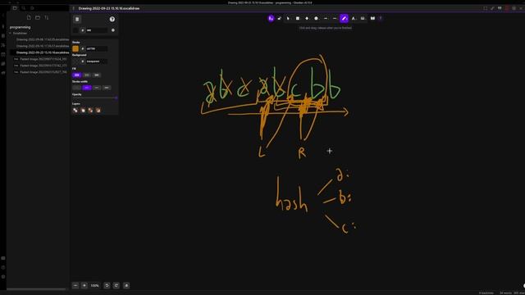Switch to the file explorer sidebar tab
The height and width of the screenshot is (295, 525).
tap(15, 8)
